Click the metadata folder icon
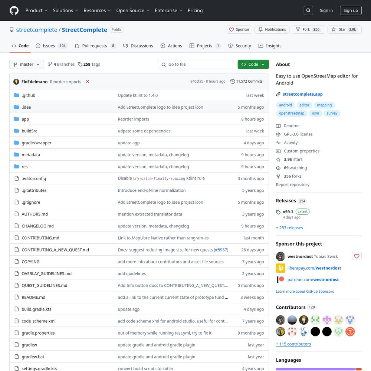Screen dimensions: 371x371 (16, 154)
